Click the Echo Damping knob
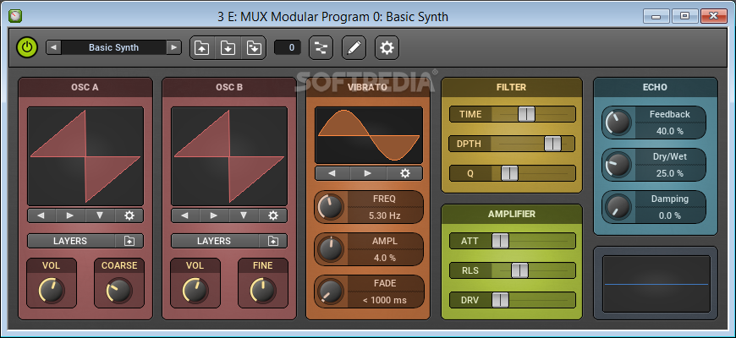Screen dimensions: 736x338 [618, 207]
